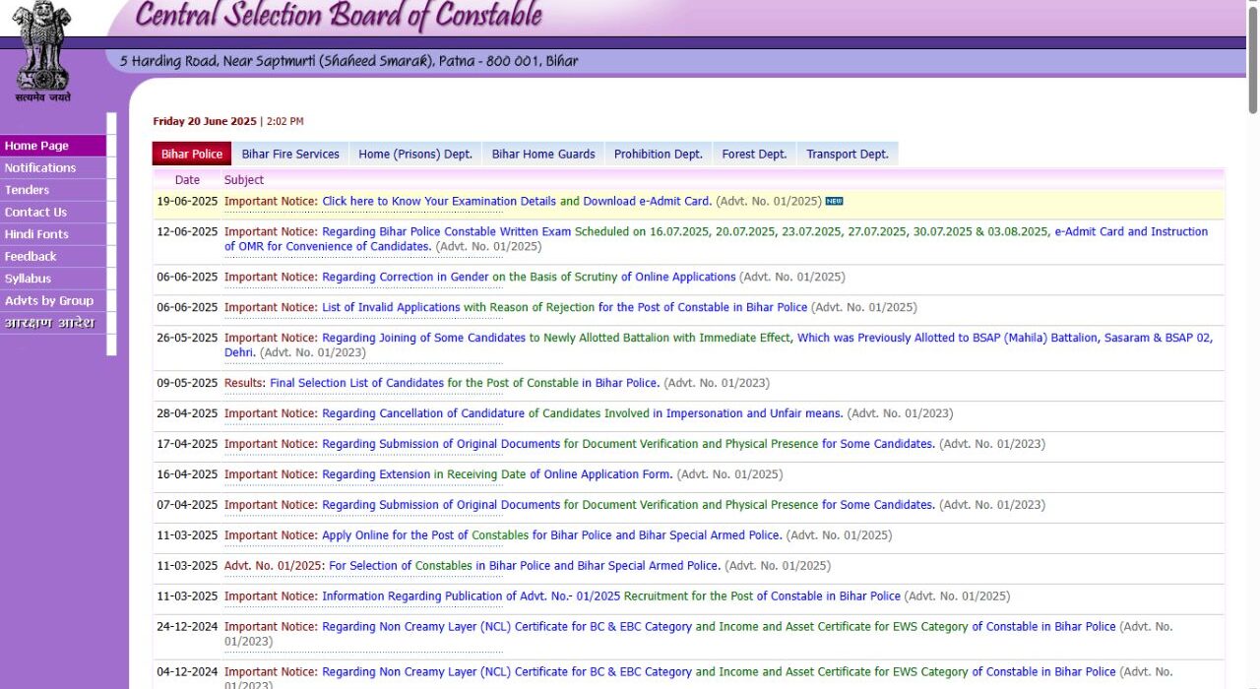Switch to Bihar Home Guards tab
The image size is (1260, 689).
(543, 154)
